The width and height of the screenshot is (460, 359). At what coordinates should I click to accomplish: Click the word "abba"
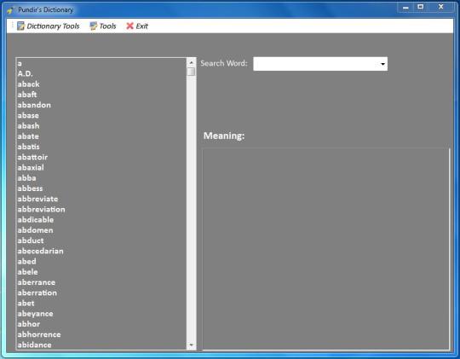coord(26,178)
